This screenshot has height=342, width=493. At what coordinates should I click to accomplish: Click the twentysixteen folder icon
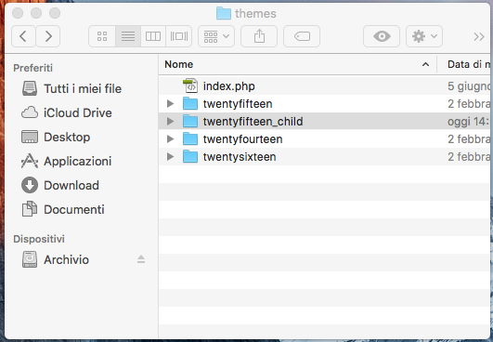(x=190, y=156)
